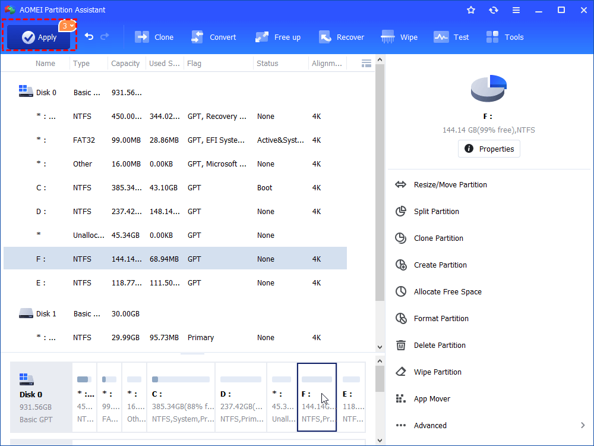
Task: Click the Apply button to commit operations
Action: click(x=38, y=37)
